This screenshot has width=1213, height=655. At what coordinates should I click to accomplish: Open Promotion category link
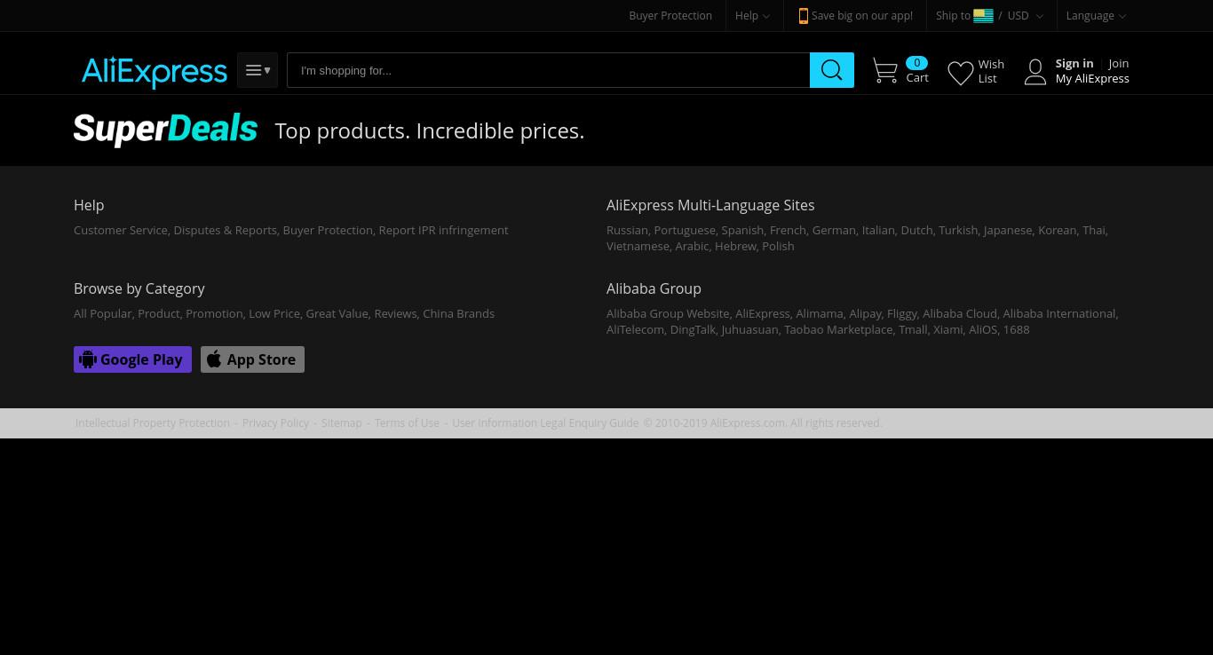[214, 313]
